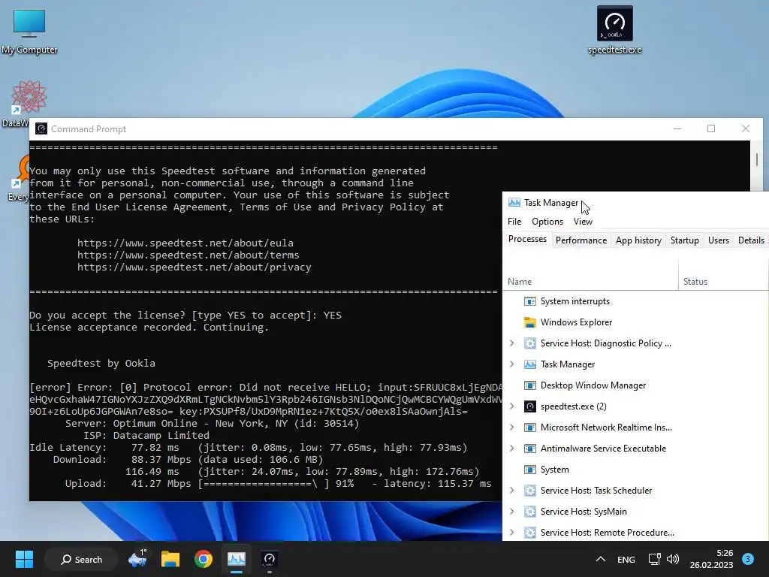Open File Explorer from taskbar
769x577 pixels.
coord(170,559)
